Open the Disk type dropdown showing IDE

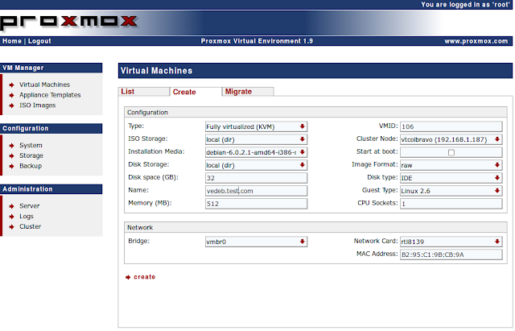pyautogui.click(x=451, y=178)
